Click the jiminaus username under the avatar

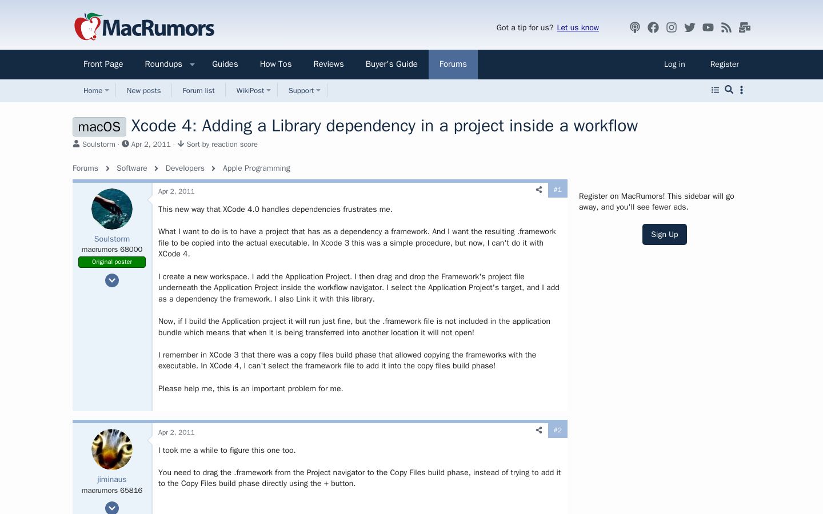tap(112, 480)
